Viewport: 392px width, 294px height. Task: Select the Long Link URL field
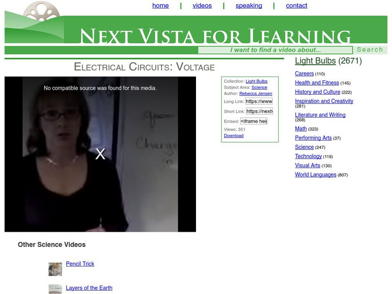coord(259,101)
